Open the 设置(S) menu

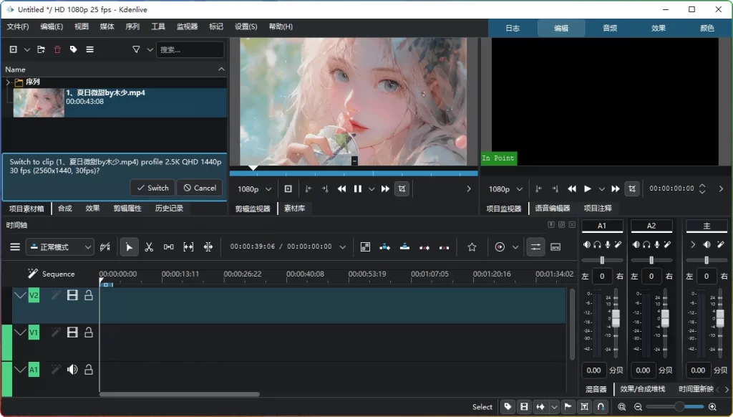point(245,27)
